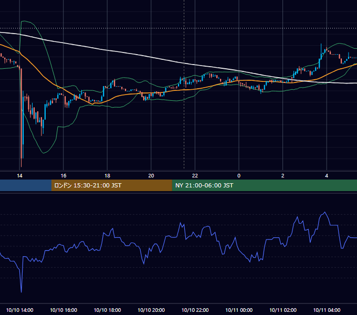Click the 10/10 20:00 date label
This screenshot has width=357, height=315.
(x=151, y=310)
